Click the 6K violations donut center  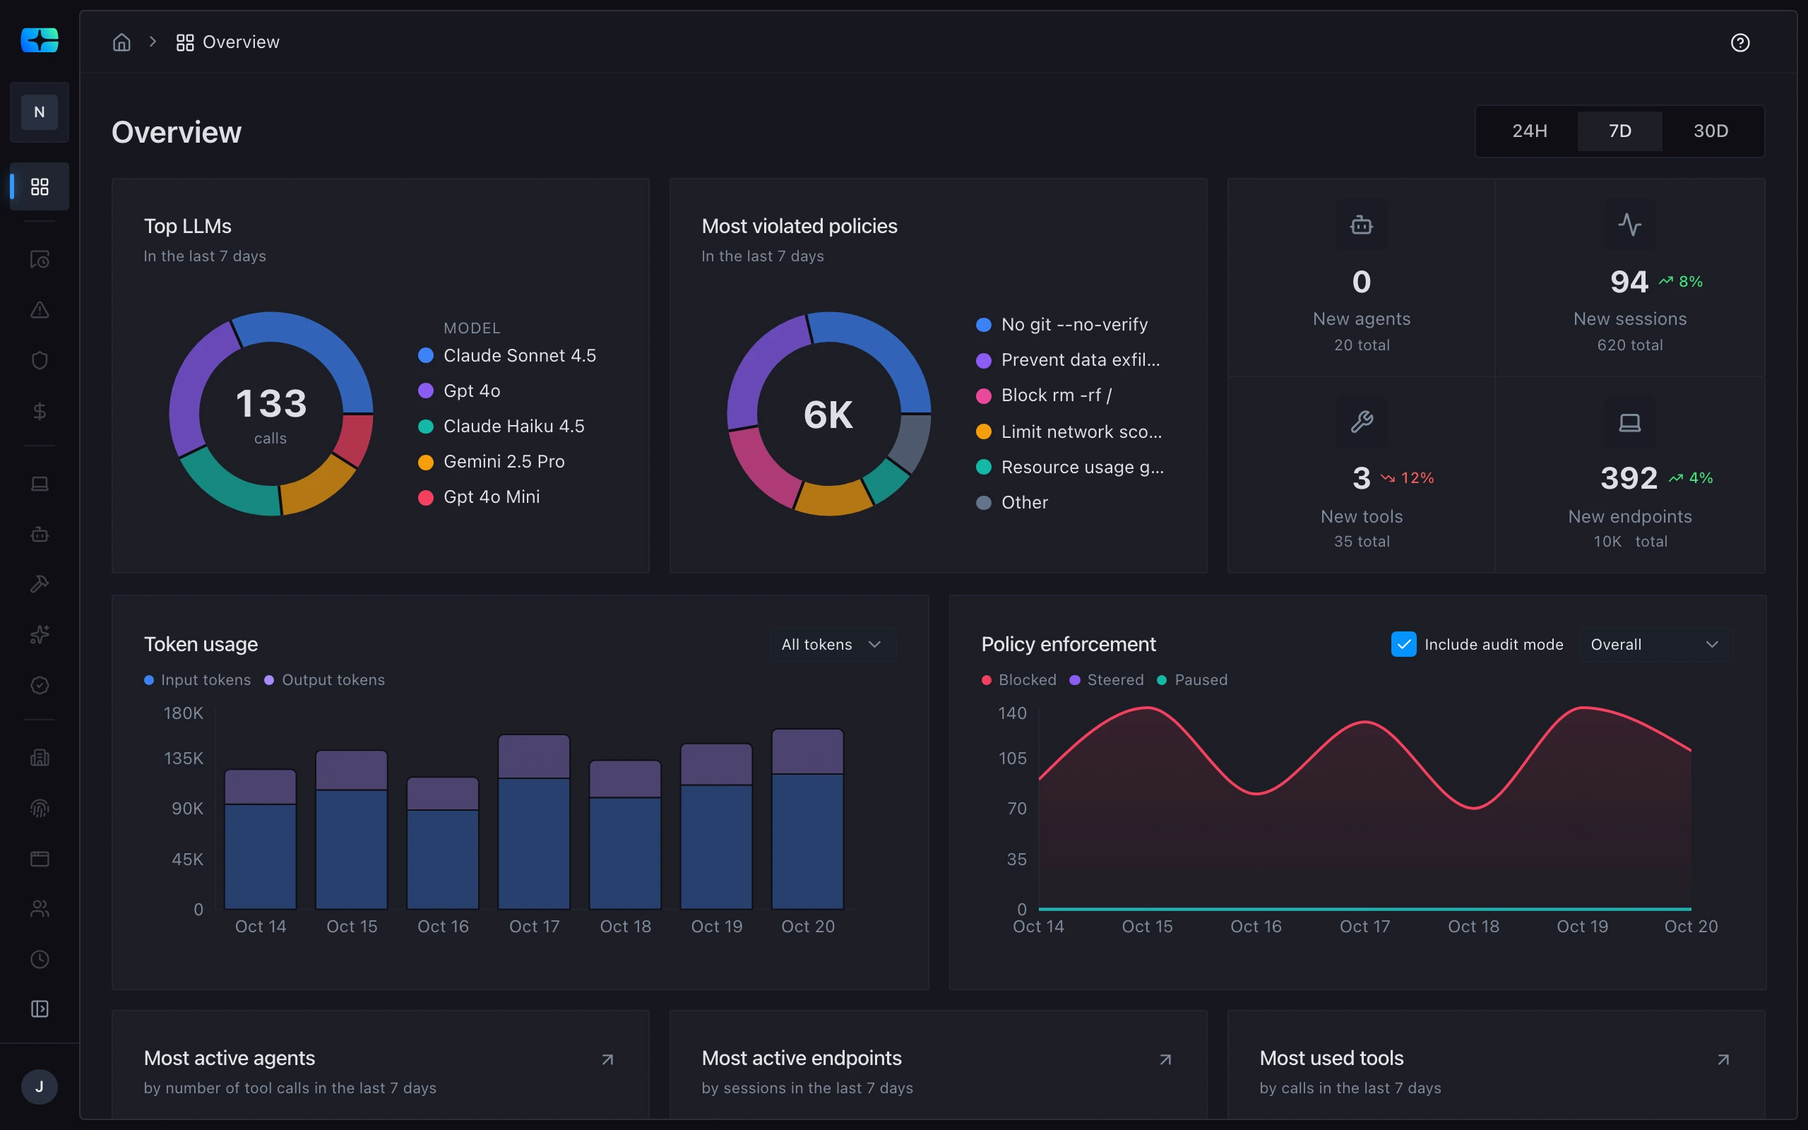pyautogui.click(x=828, y=414)
